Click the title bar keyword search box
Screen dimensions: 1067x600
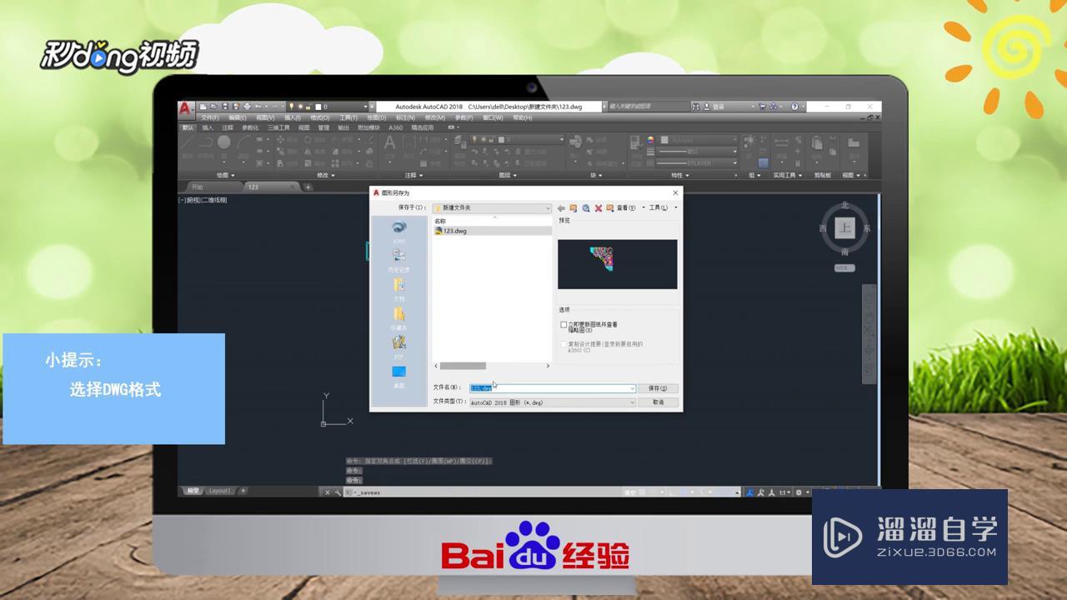click(x=649, y=107)
